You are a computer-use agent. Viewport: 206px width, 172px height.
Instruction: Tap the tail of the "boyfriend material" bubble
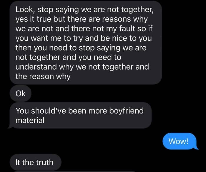click(10, 127)
